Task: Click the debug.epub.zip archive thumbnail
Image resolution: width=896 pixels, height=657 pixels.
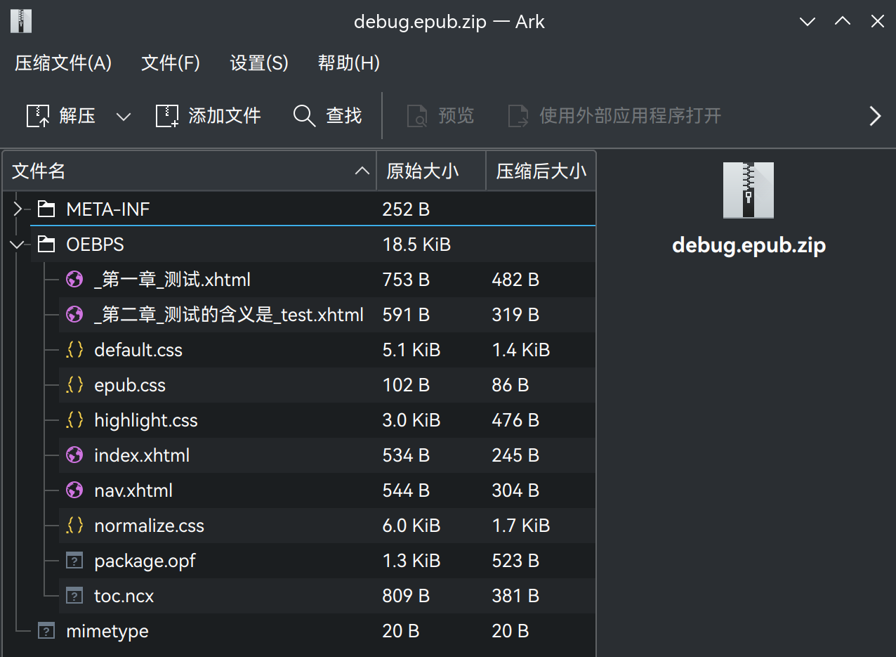Action: pyautogui.click(x=749, y=190)
